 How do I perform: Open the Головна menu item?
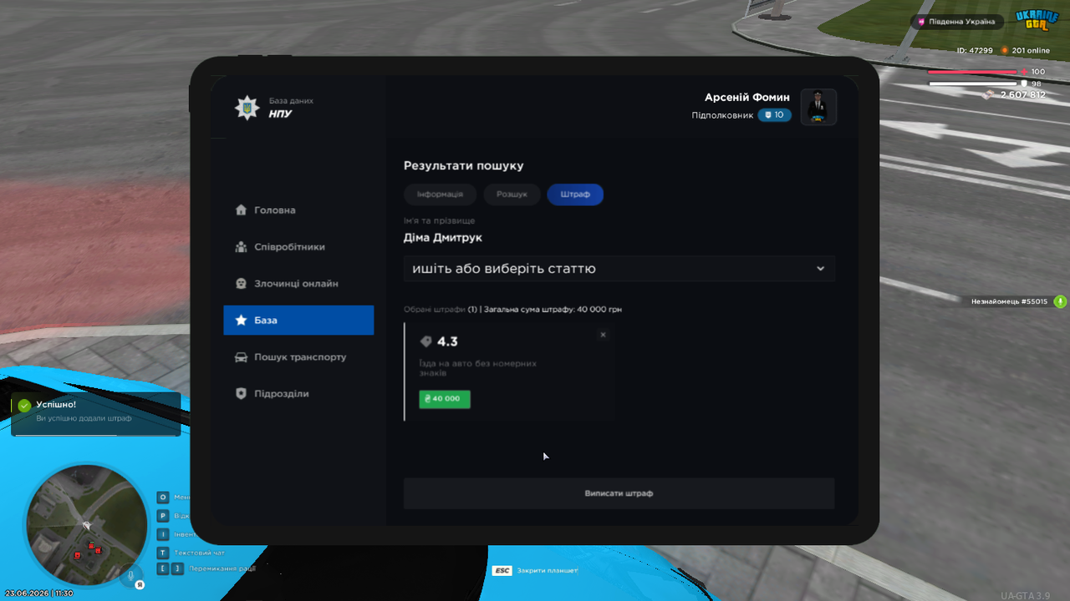(x=298, y=210)
